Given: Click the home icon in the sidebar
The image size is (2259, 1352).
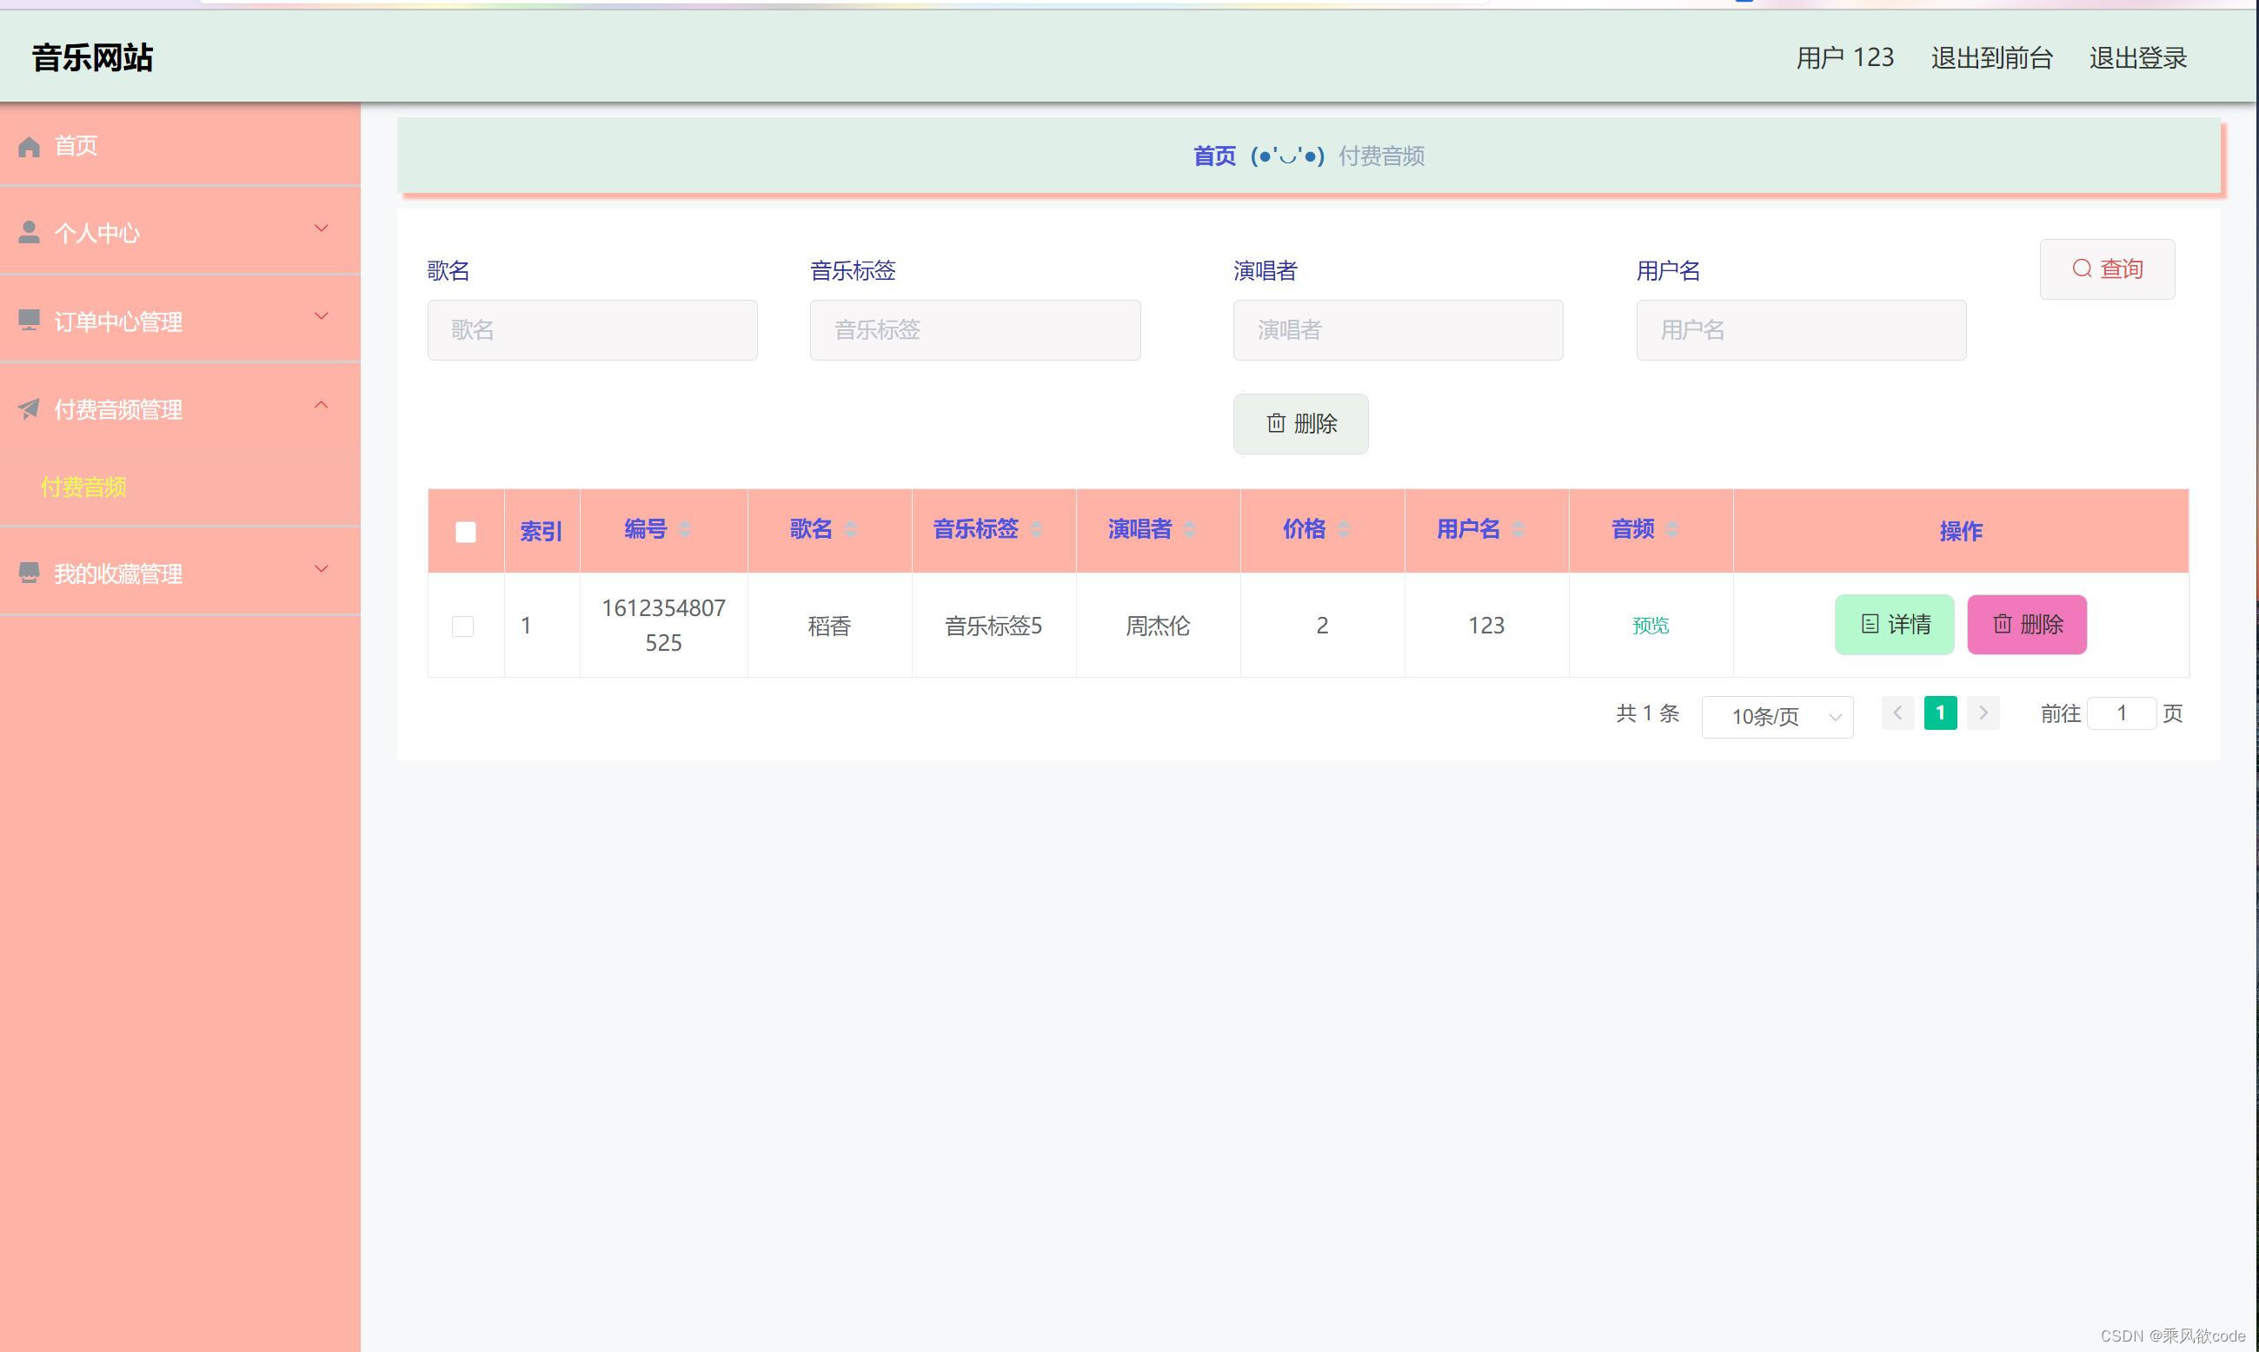Looking at the screenshot, I should click(x=30, y=147).
